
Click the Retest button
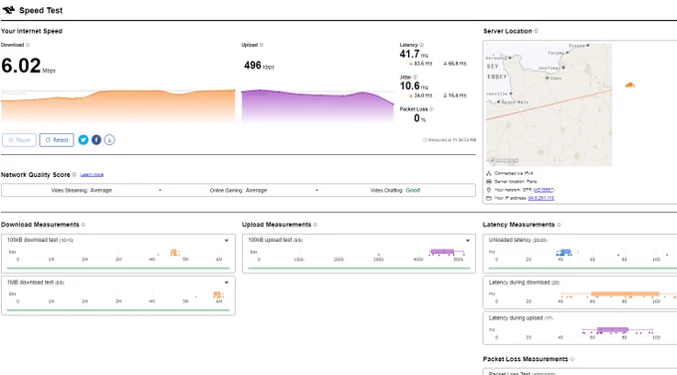57,140
